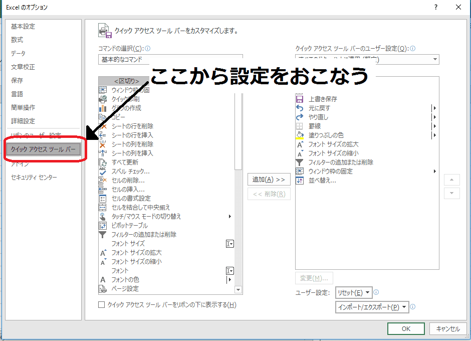Click the キャンセル button
The image size is (471, 341).
pos(448,328)
